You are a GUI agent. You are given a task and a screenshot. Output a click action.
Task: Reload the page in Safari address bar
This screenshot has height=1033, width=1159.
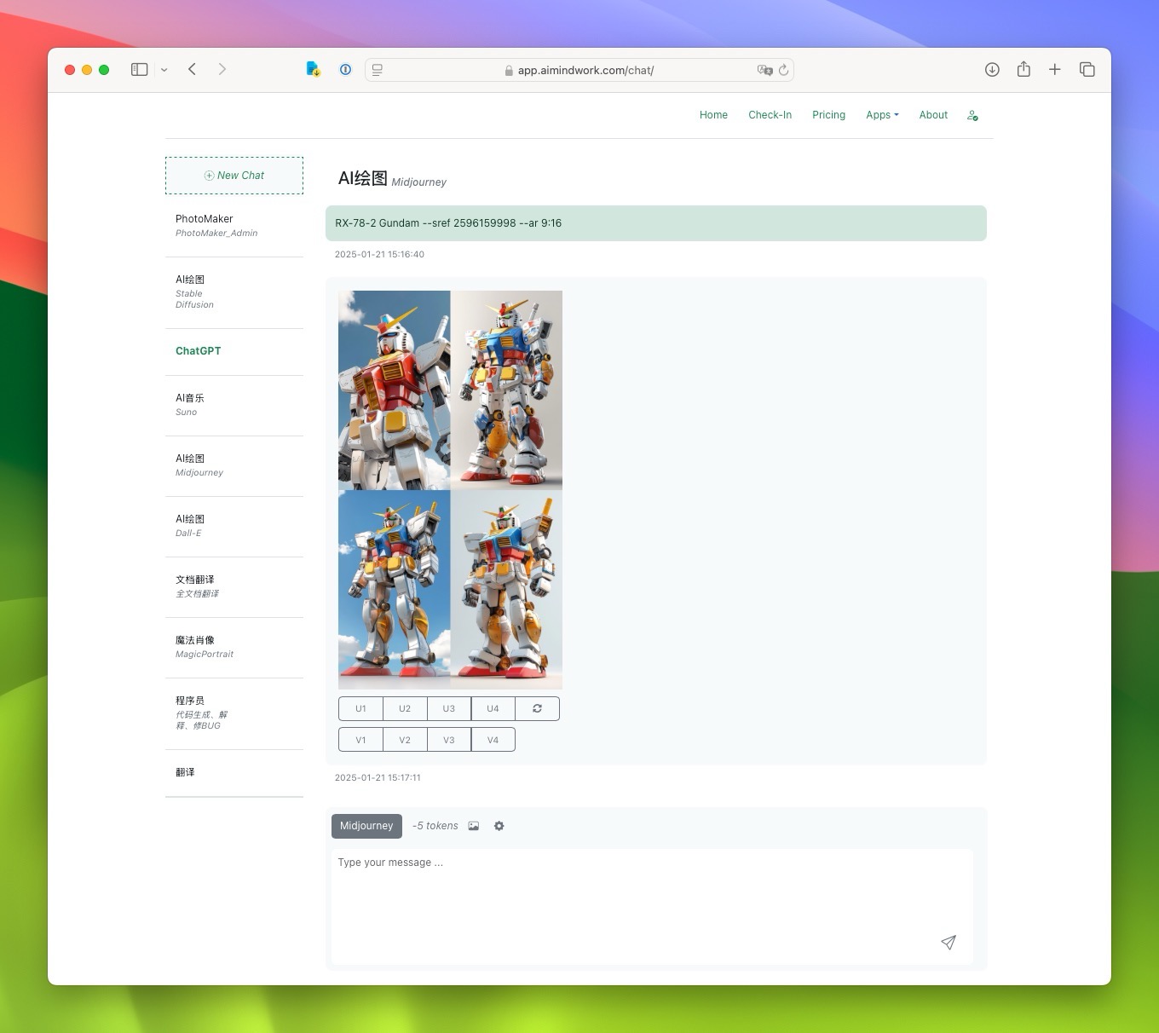coord(783,70)
